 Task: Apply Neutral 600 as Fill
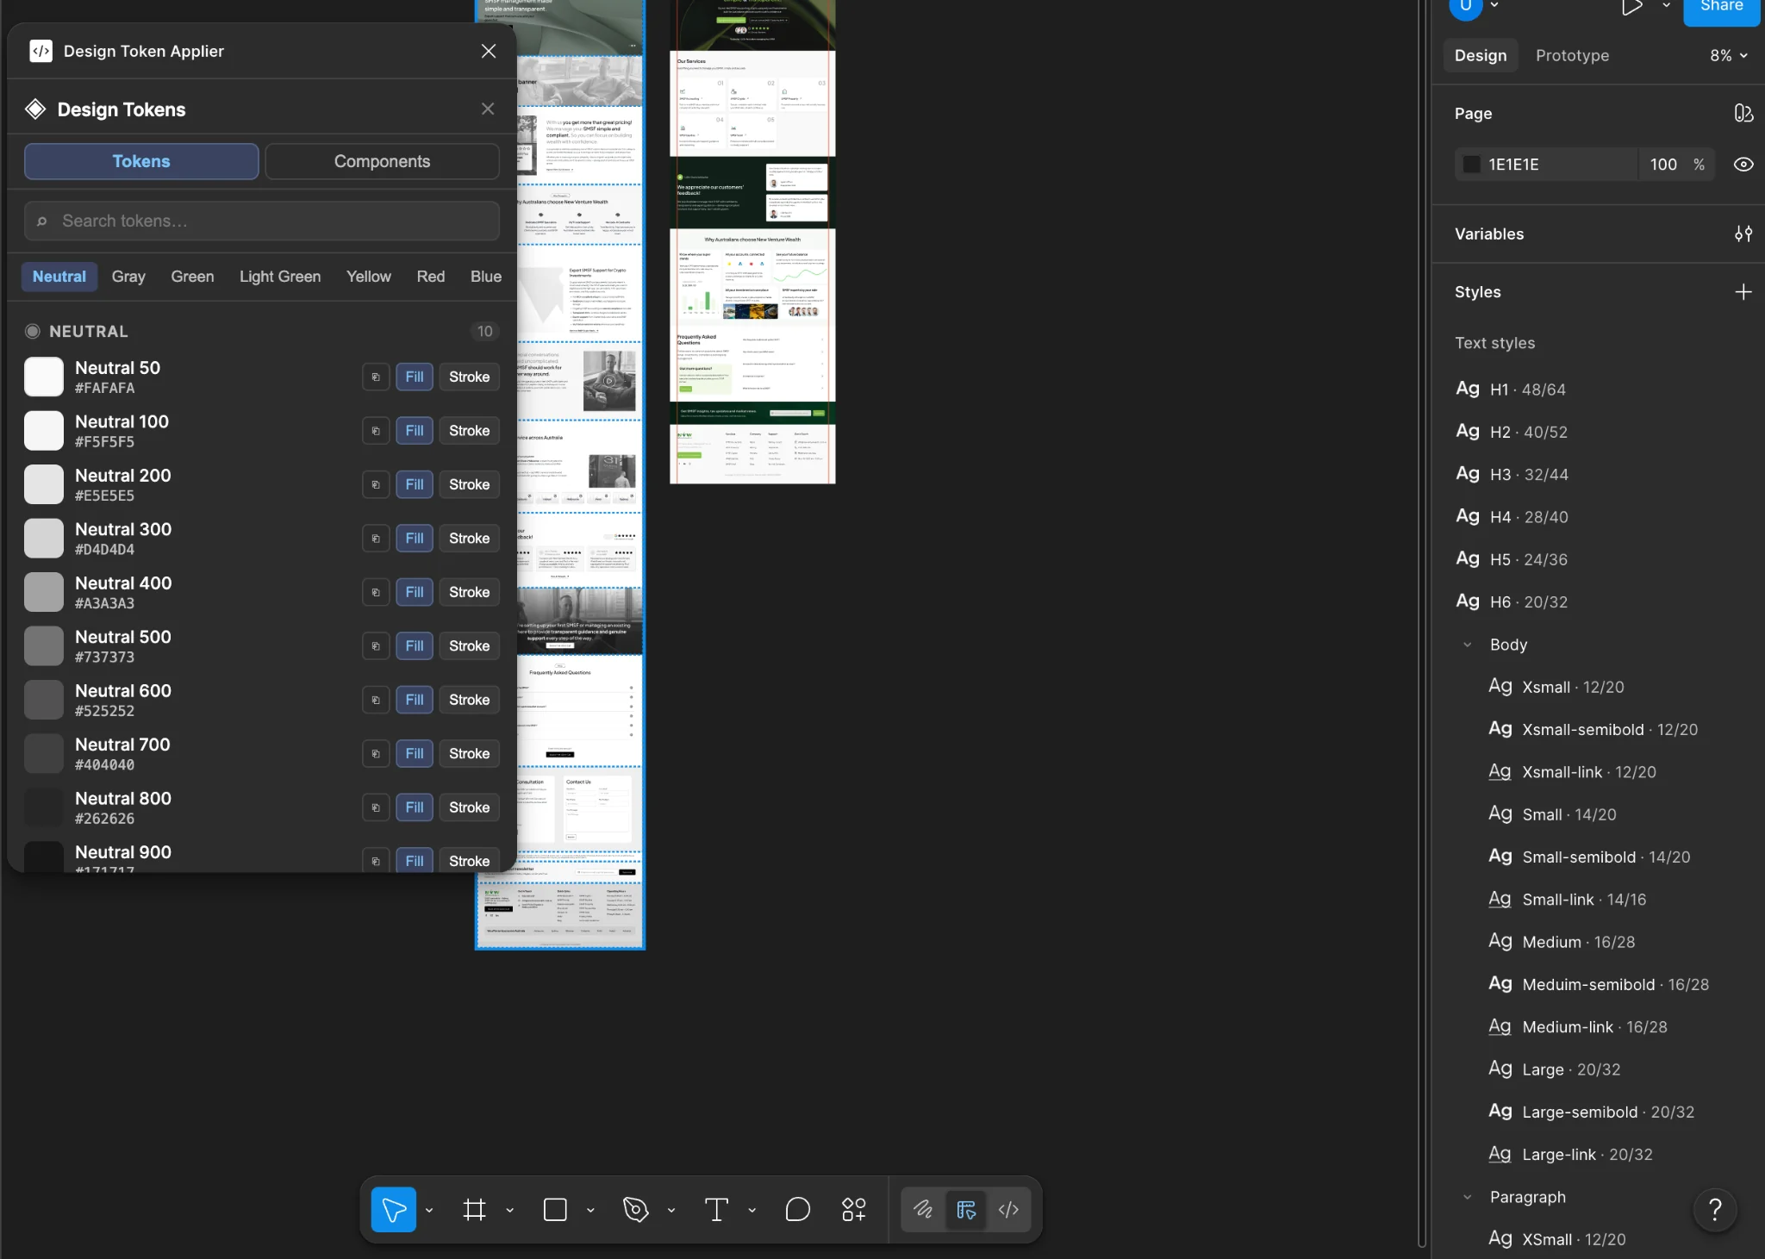point(415,700)
